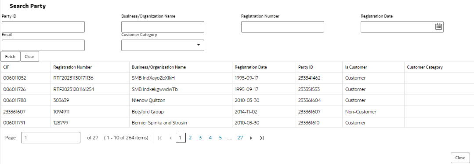Select page 5 in pagination
Screen dimensions: 474x164
pos(221,138)
